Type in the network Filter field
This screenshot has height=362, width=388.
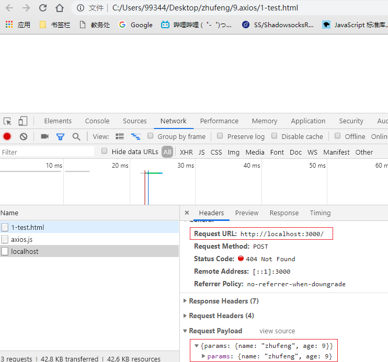(47, 152)
